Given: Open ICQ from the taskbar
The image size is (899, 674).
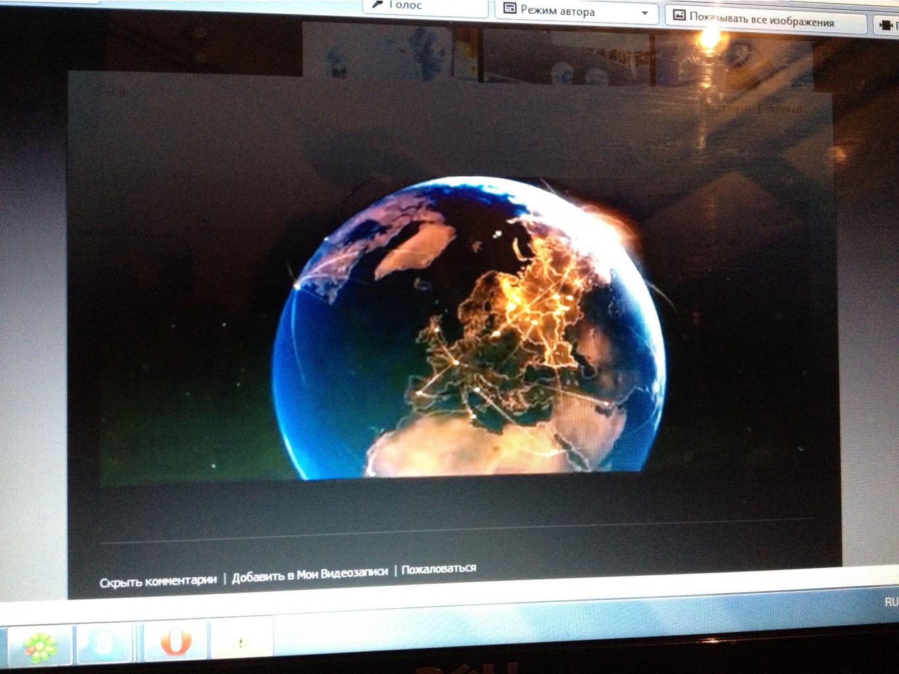Looking at the screenshot, I should (40, 646).
